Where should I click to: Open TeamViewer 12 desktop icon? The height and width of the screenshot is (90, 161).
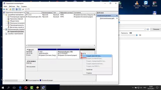[x=146, y=4]
